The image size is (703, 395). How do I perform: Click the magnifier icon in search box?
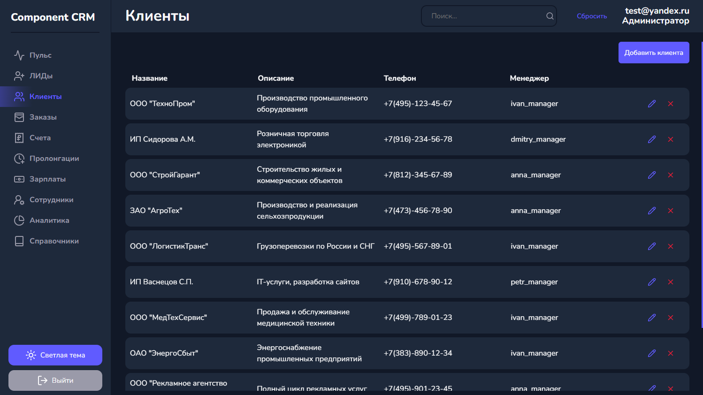pyautogui.click(x=550, y=16)
